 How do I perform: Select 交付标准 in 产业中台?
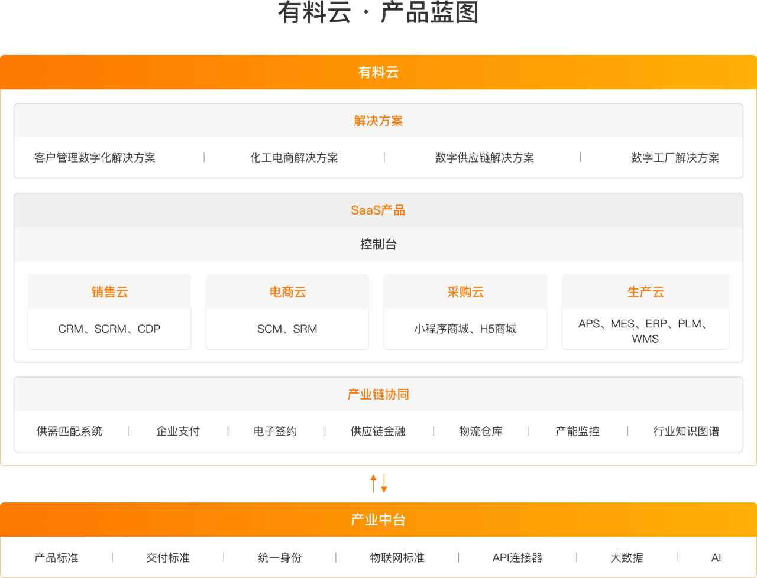168,558
